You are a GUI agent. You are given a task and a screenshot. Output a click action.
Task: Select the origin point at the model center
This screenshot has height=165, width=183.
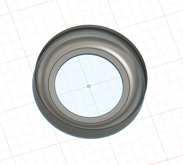[x=89, y=86]
